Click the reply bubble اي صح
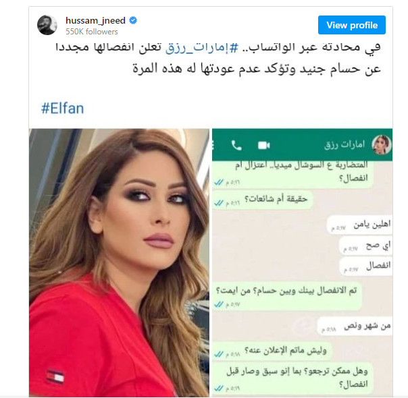408x398 pixels. coord(365,246)
